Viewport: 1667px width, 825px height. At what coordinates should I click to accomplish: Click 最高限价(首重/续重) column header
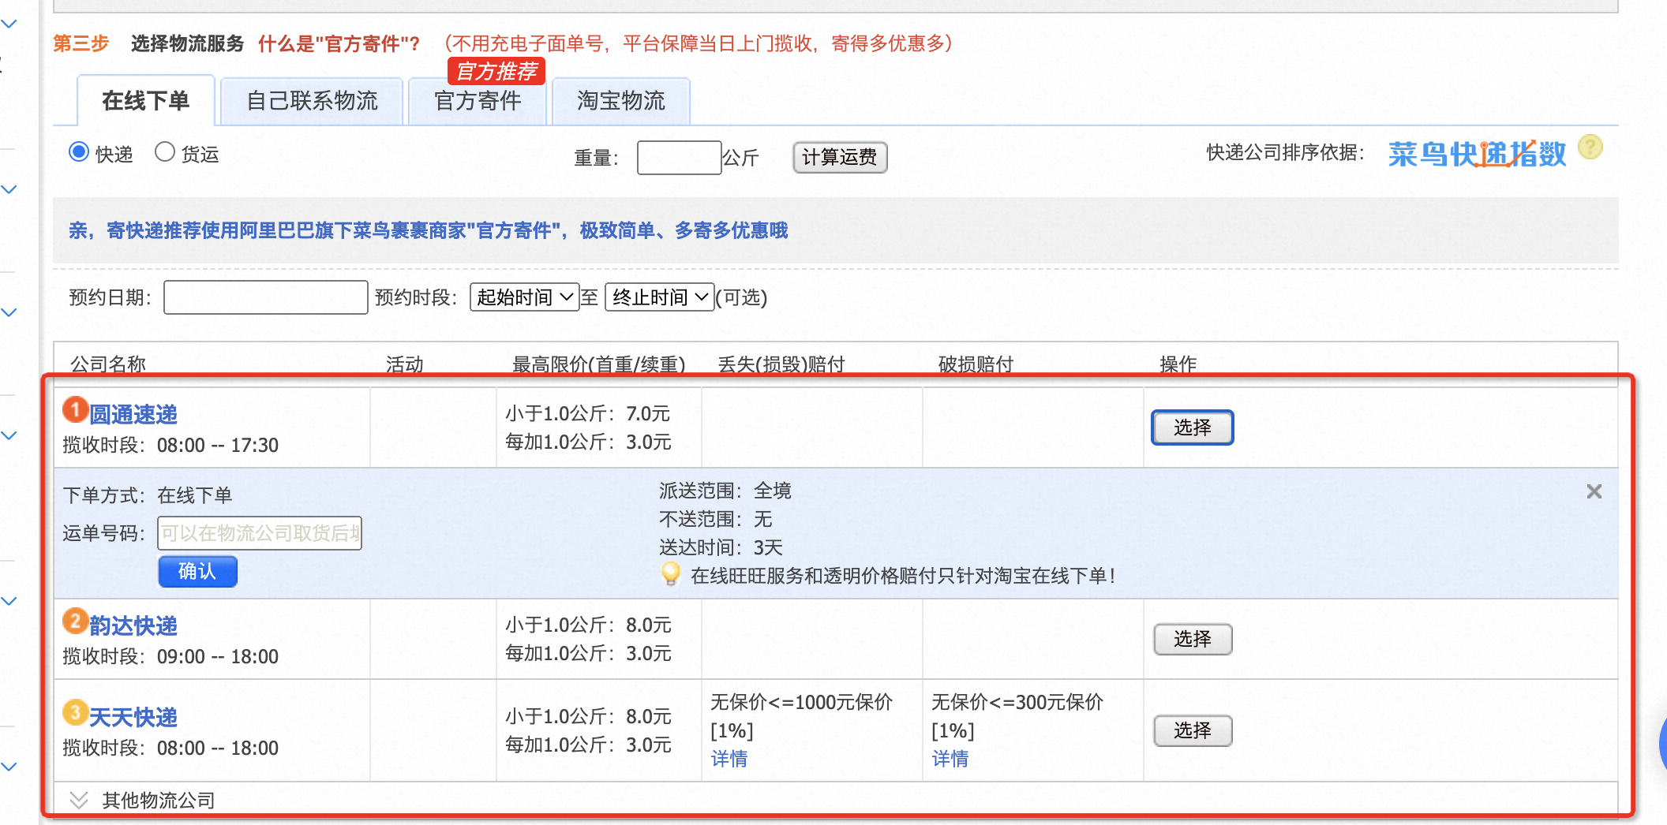598,364
